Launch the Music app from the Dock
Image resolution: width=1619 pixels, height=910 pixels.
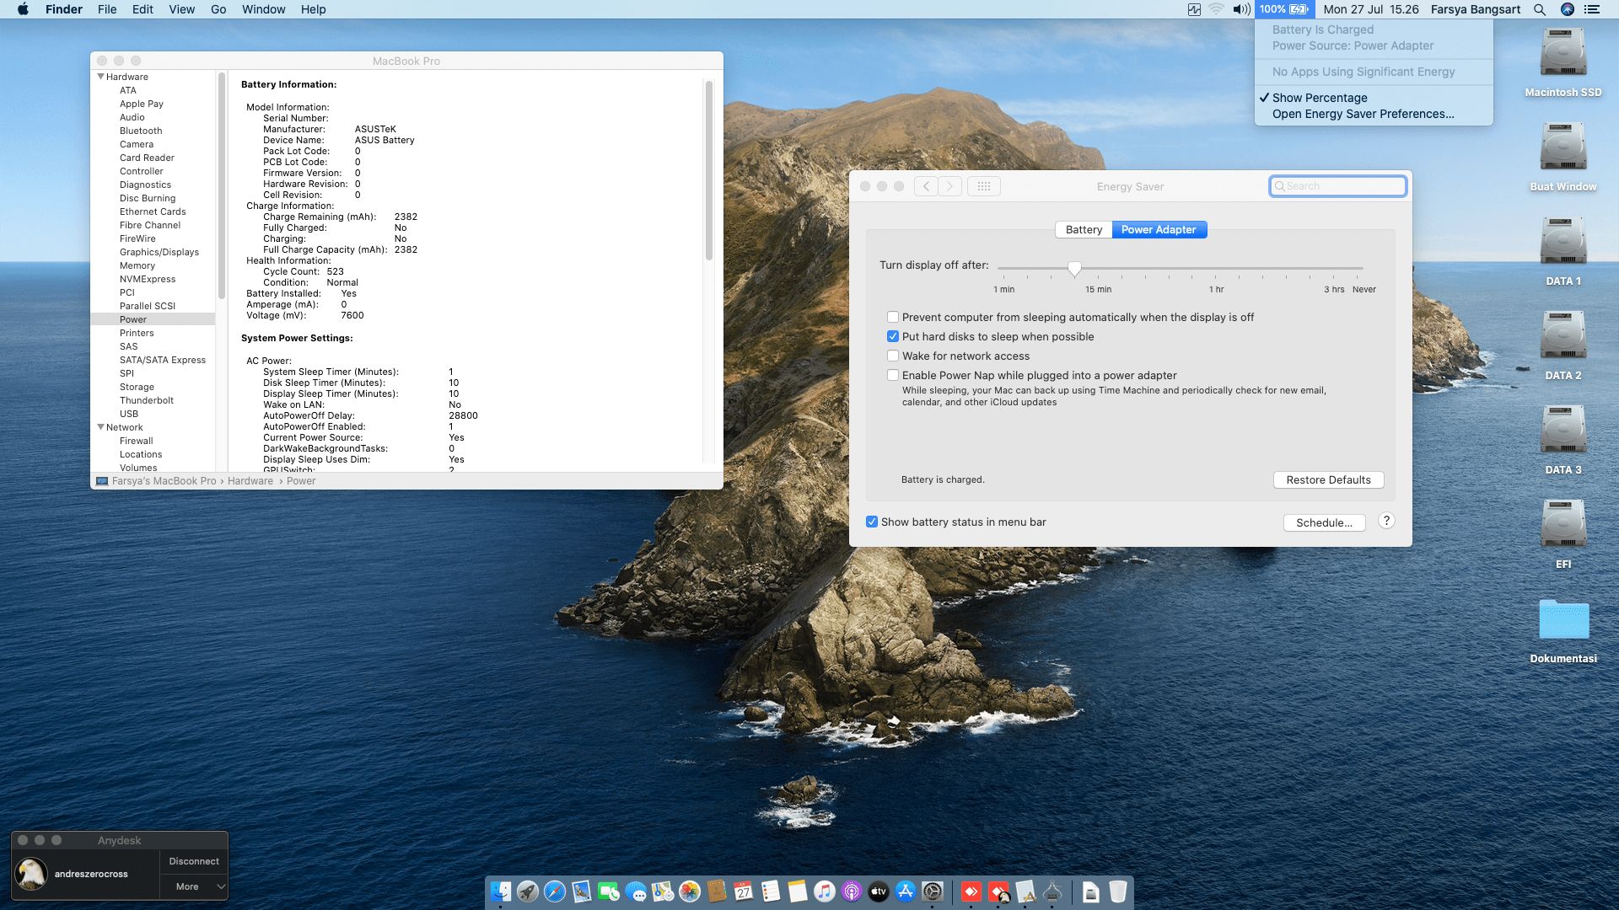coord(822,893)
